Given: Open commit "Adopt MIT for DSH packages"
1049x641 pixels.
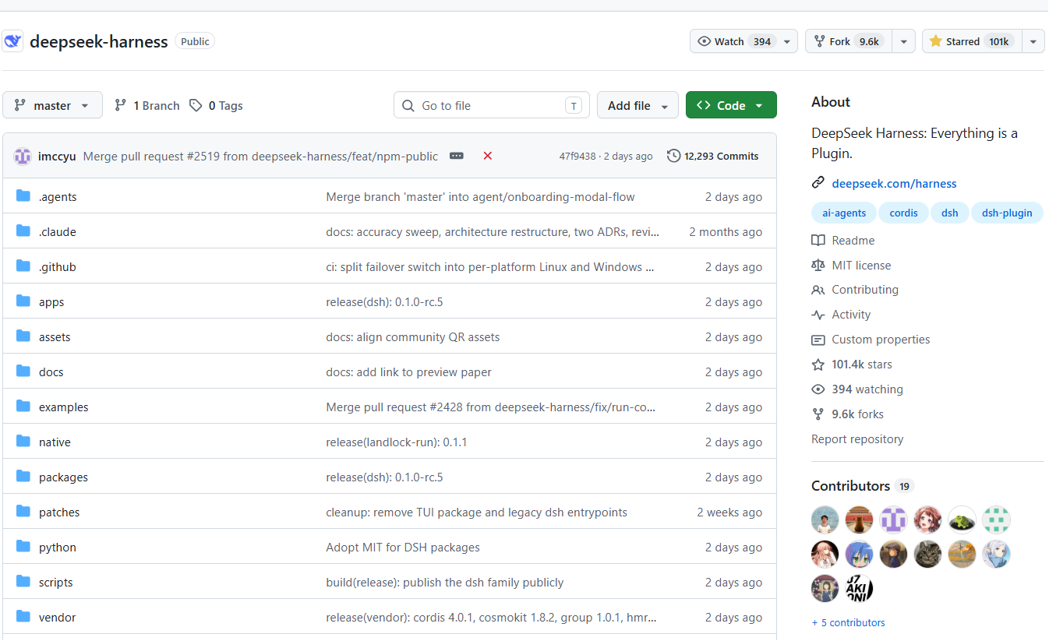Looking at the screenshot, I should (403, 548).
